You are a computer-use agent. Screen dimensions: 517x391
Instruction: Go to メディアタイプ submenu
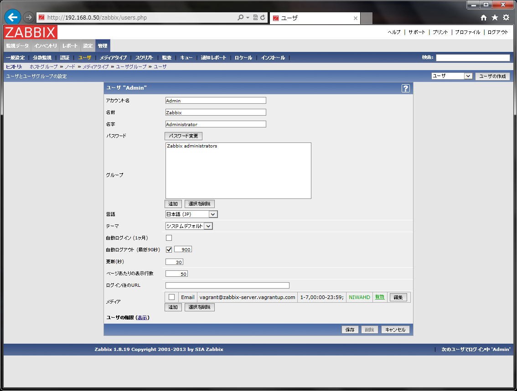[113, 58]
